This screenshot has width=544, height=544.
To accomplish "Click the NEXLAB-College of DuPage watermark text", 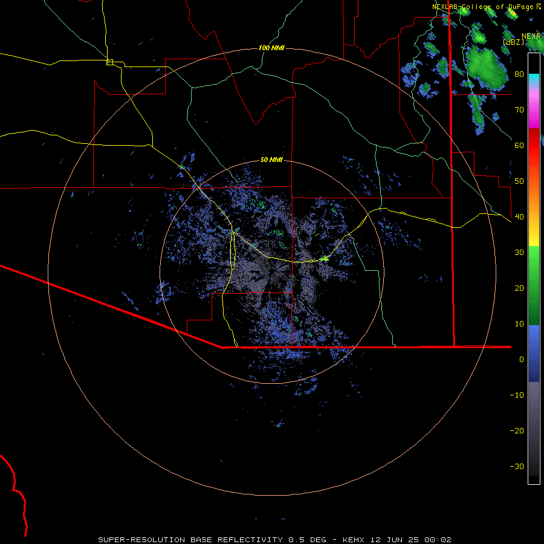I will [x=486, y=7].
